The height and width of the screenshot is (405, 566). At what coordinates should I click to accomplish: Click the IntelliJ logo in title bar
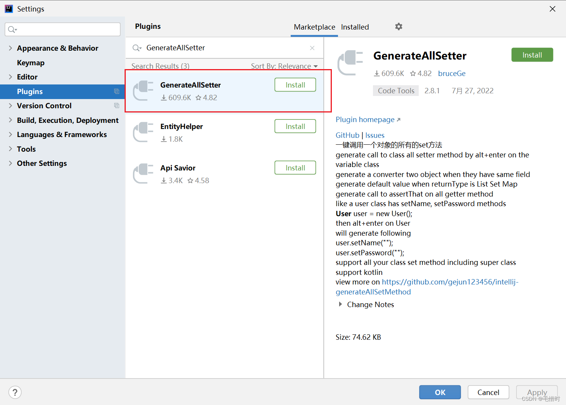point(9,9)
